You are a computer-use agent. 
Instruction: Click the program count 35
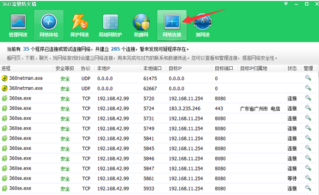point(26,49)
